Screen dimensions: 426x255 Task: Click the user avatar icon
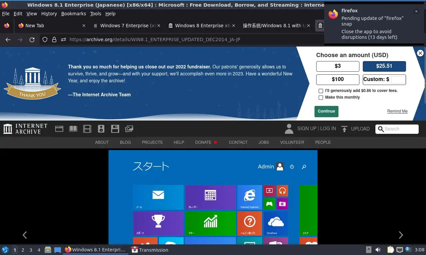(289, 129)
